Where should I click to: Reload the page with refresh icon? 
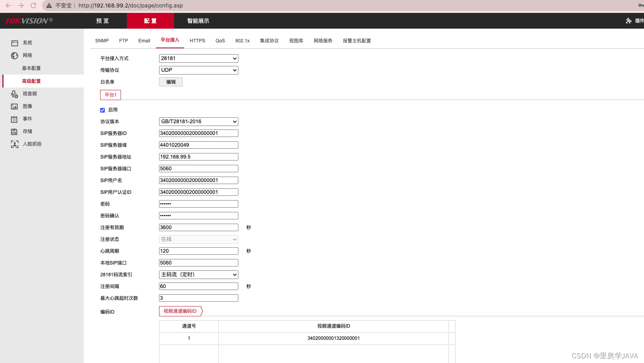point(33,5)
